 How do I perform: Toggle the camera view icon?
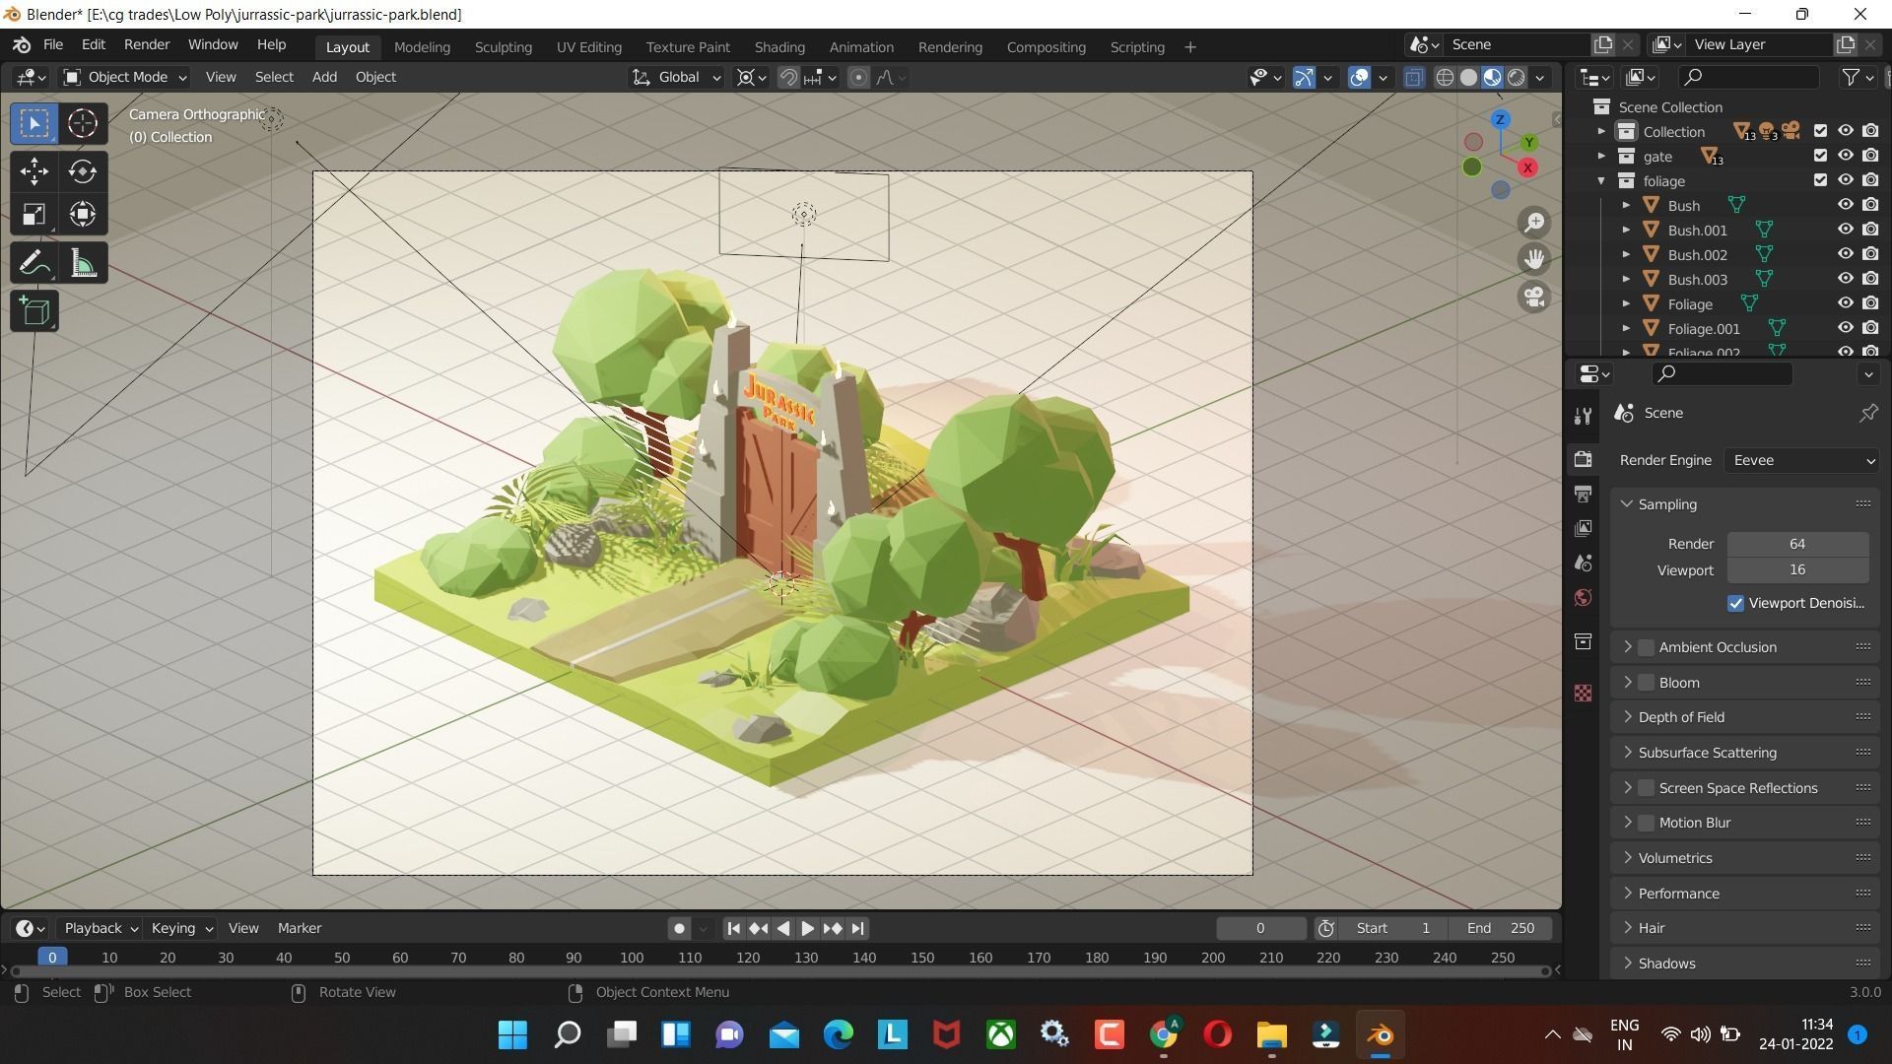point(1534,297)
